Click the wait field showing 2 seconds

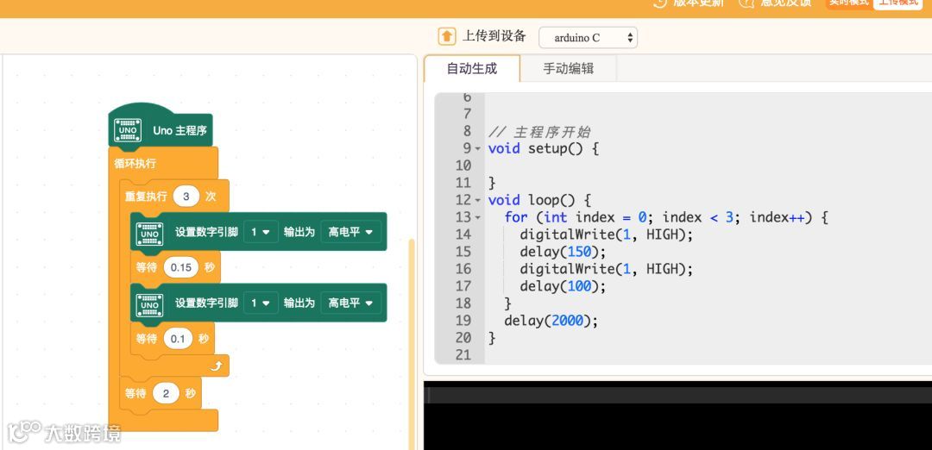click(x=166, y=394)
